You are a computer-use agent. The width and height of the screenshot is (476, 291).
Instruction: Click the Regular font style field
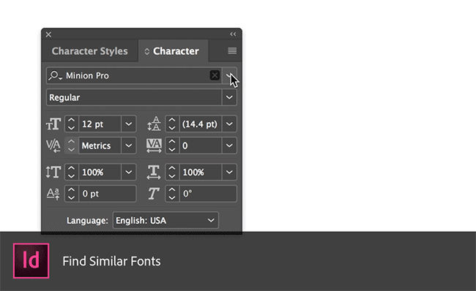(133, 97)
